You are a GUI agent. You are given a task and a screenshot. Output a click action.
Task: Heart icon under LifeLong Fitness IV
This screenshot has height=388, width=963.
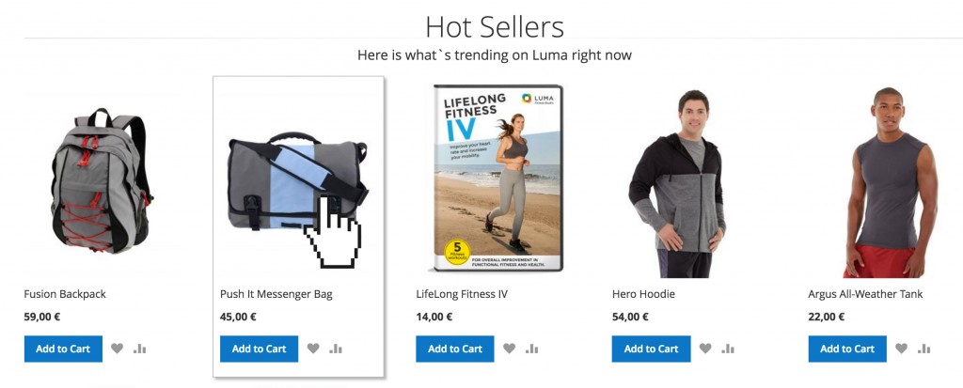pyautogui.click(x=509, y=349)
